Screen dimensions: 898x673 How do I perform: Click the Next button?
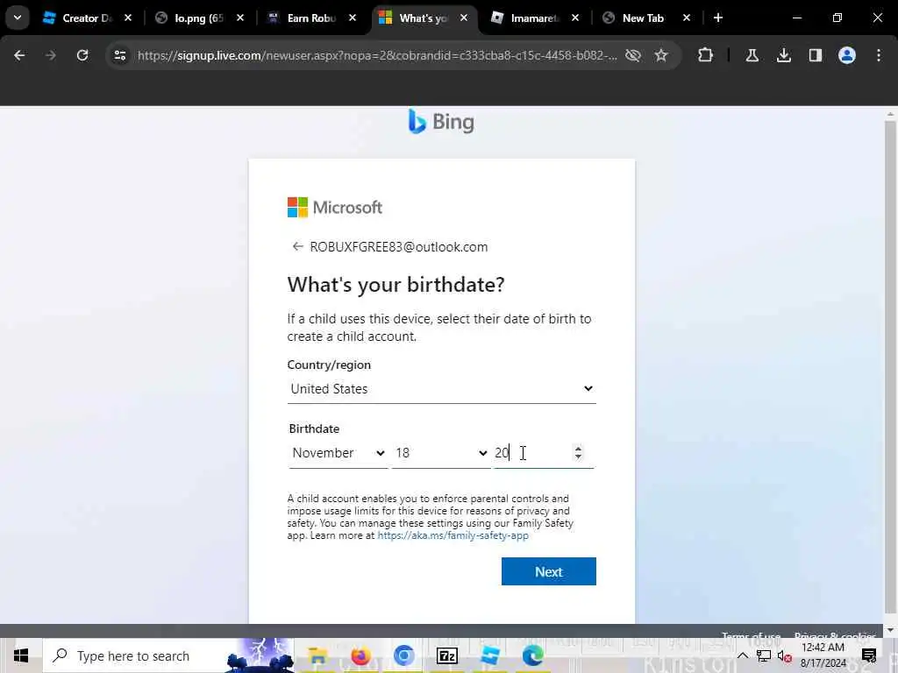tap(549, 571)
